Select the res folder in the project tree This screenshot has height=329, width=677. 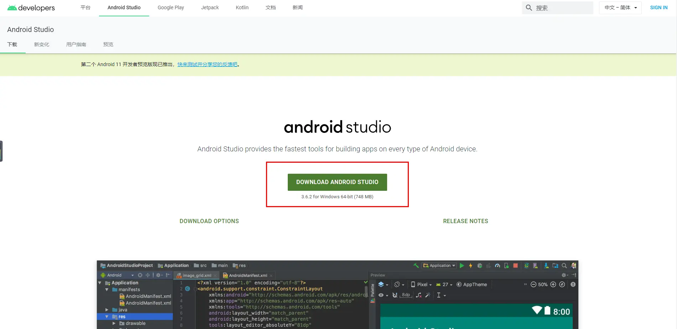tap(135, 317)
